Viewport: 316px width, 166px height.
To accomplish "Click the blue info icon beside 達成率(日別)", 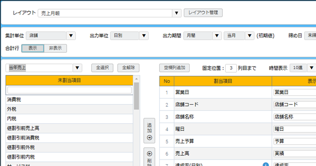I will [x=265, y=165].
